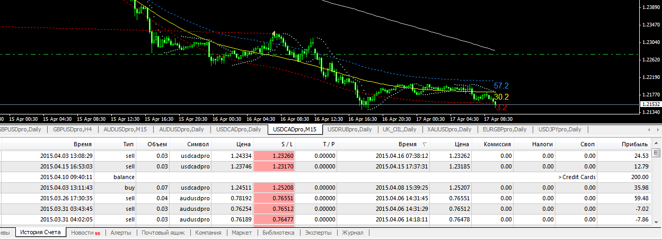The width and height of the screenshot is (662, 240).
Task: Click the 0.07 volume cell
Action: pos(161,188)
